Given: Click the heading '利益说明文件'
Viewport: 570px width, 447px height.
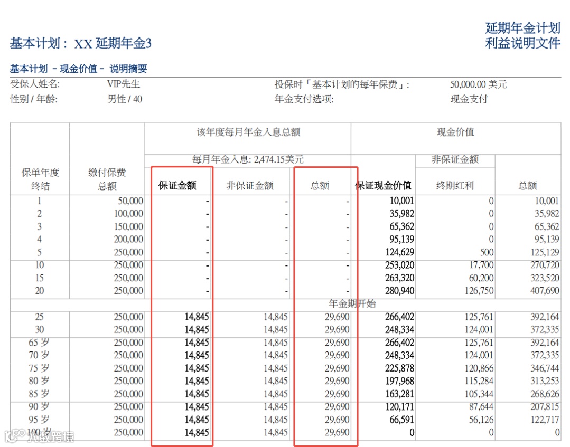Looking at the screenshot, I should pos(522,43).
